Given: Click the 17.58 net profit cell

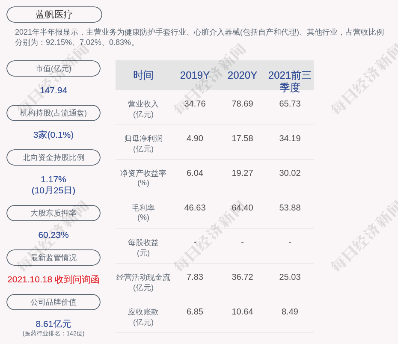Looking at the screenshot, I should 242,138.
